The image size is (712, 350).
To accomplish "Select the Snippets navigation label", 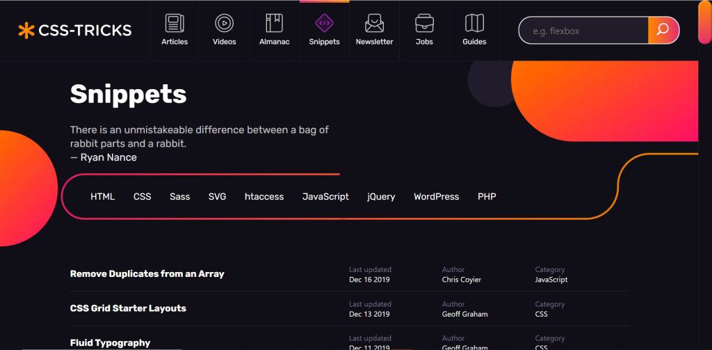I will 324,42.
